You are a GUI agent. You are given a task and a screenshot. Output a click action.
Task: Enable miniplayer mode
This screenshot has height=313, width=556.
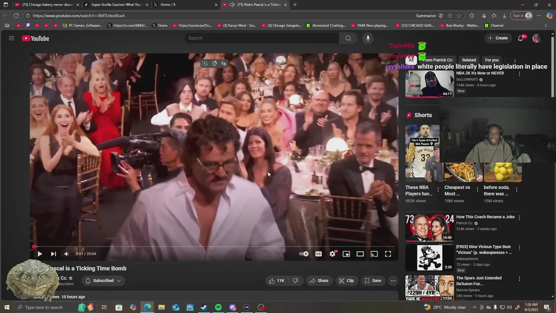pyautogui.click(x=346, y=254)
